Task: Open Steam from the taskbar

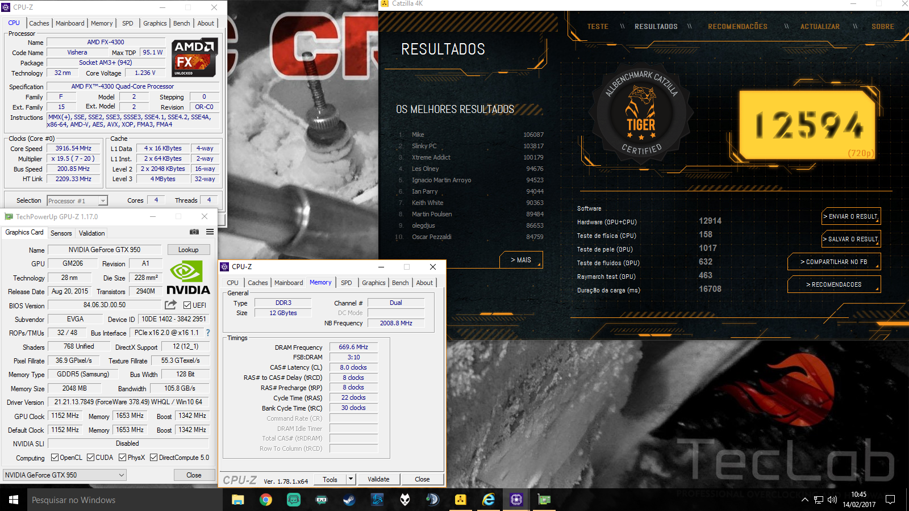Action: 349,500
